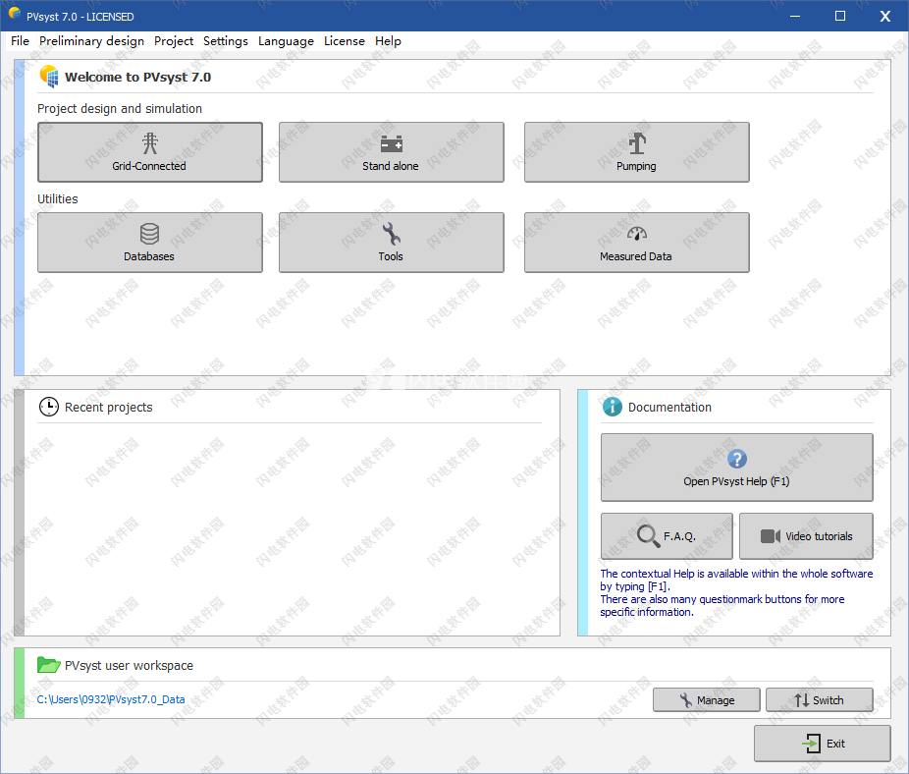This screenshot has width=909, height=774.
Task: Click the PVsyst7.0_Data workspace path link
Action: tap(111, 700)
